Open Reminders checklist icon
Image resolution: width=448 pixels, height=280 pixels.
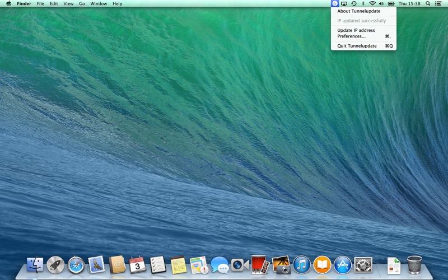[x=158, y=265]
